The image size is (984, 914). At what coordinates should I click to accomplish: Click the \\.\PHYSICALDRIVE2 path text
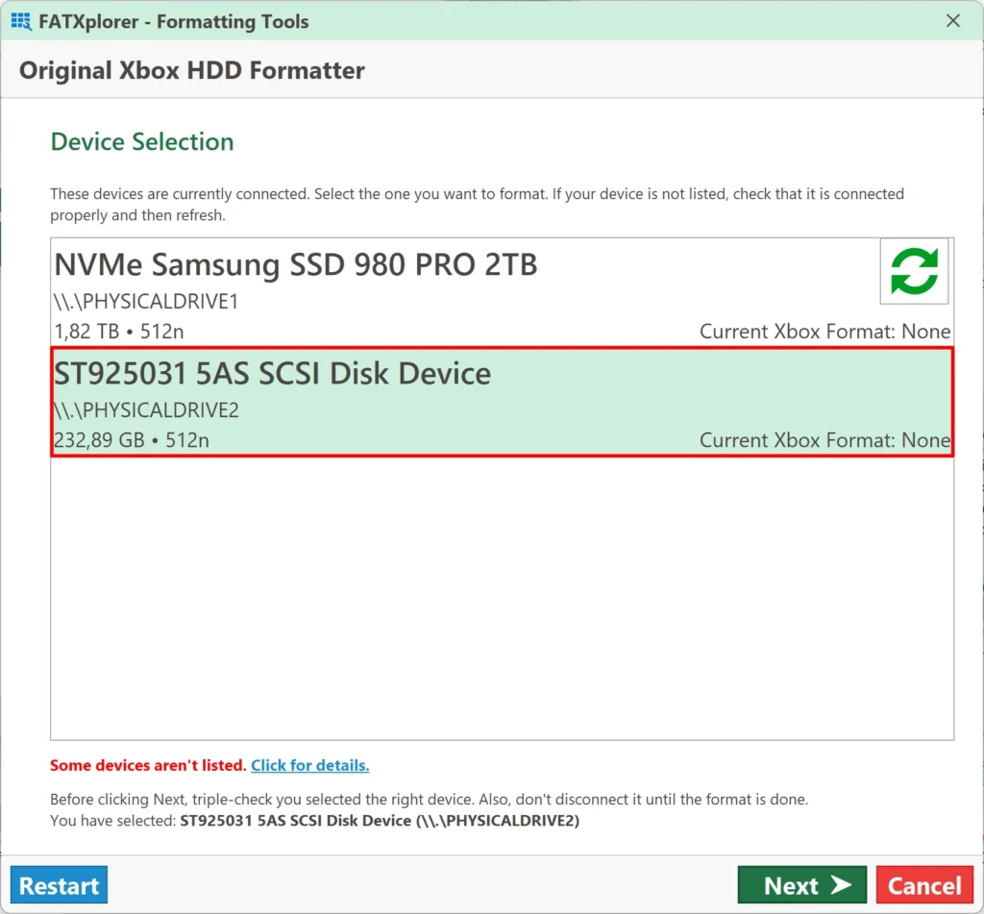tap(146, 410)
